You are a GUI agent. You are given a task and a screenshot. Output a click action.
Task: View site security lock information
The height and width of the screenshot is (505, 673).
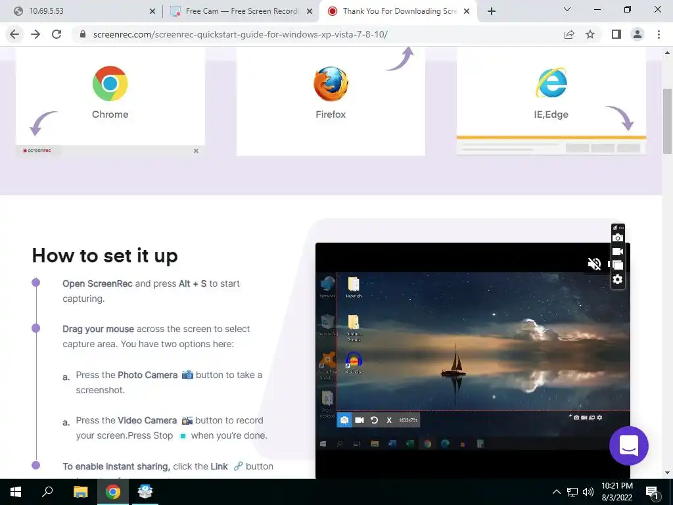tap(83, 34)
